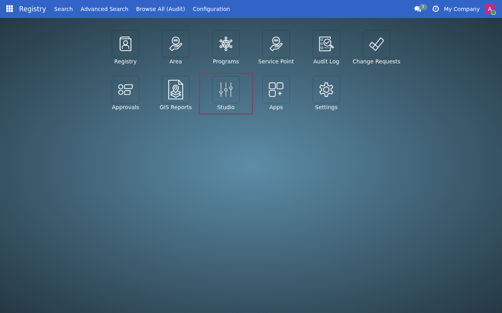Open the recent history clock icon
This screenshot has width=502, height=313.
[436, 9]
